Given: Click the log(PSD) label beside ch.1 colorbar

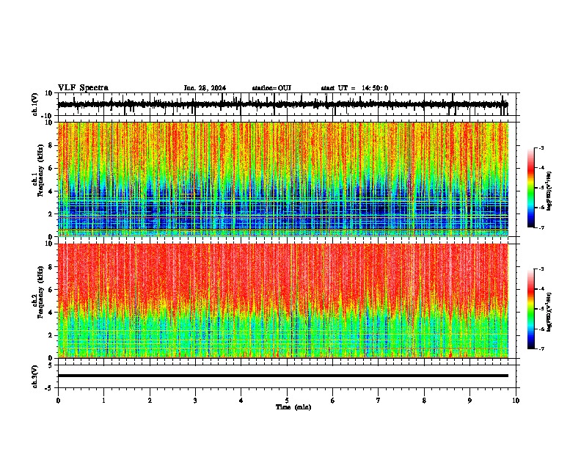Looking at the screenshot, I should coord(549,191).
